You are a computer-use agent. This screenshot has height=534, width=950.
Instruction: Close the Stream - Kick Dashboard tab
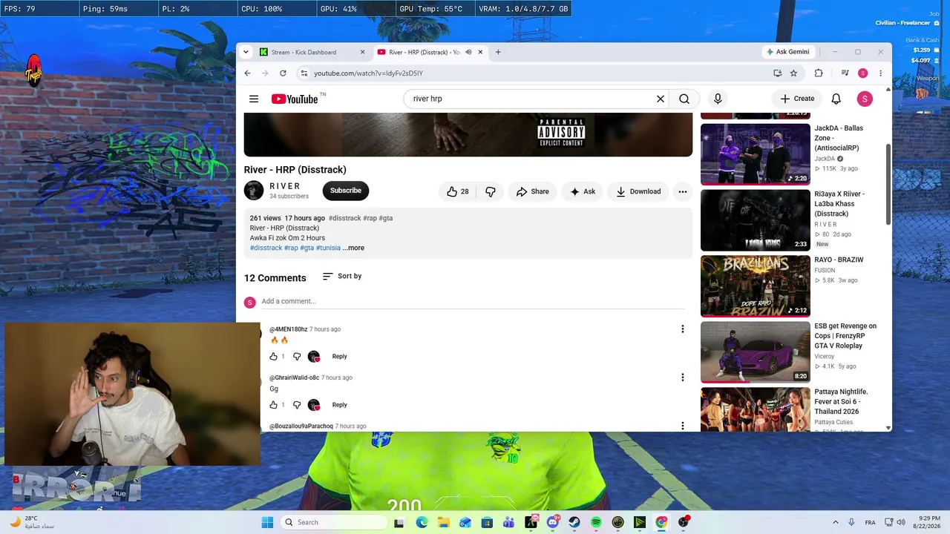coord(362,52)
